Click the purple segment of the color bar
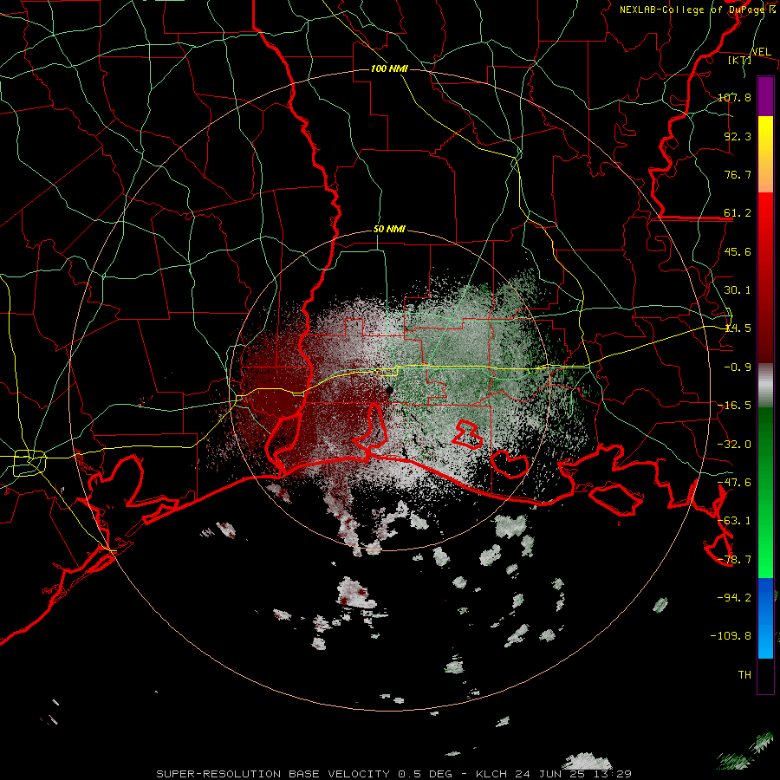Image resolution: width=780 pixels, height=780 pixels. [765, 96]
